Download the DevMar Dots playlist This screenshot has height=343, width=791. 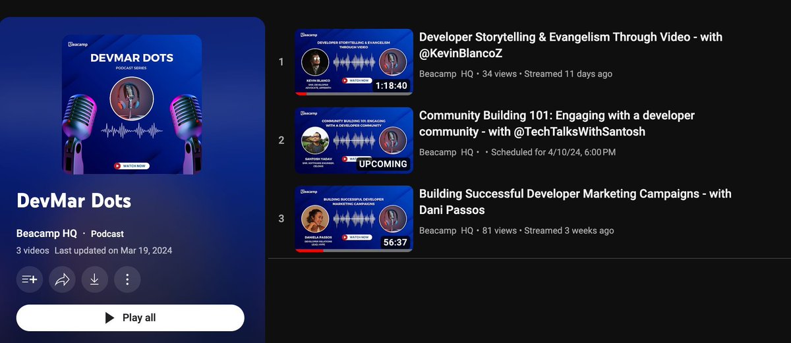click(x=94, y=279)
